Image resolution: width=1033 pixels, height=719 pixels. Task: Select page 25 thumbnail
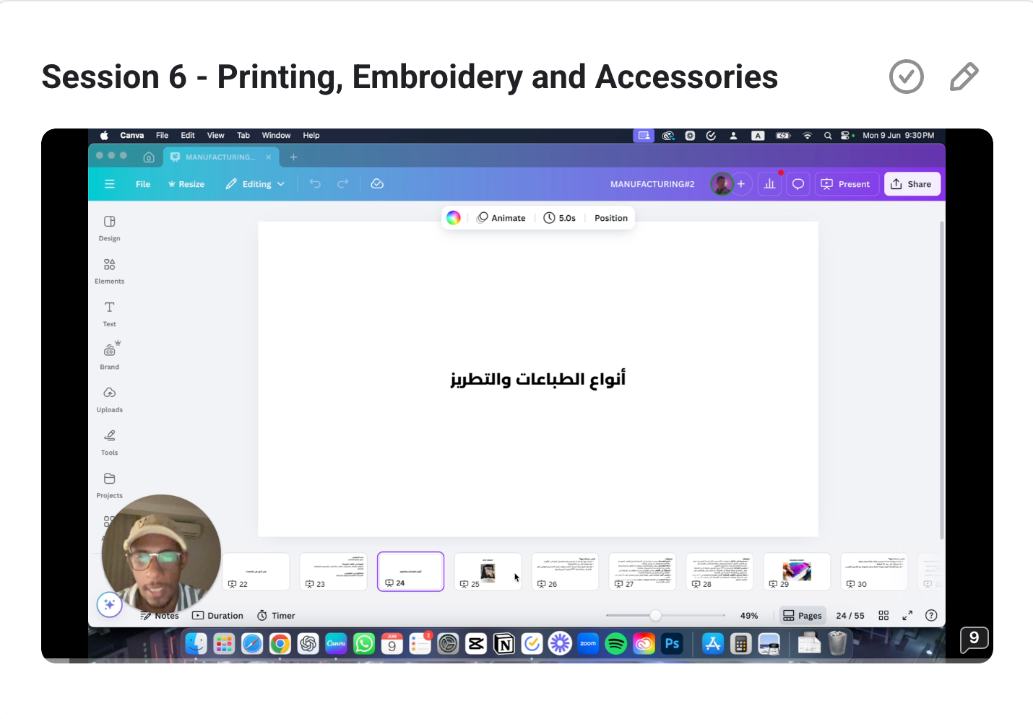click(488, 571)
